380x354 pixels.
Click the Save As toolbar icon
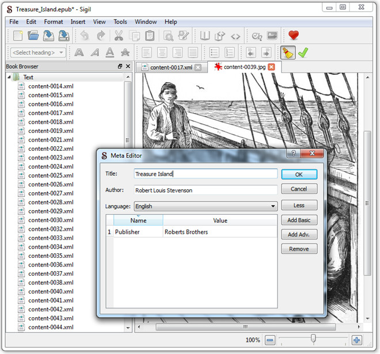[64, 36]
